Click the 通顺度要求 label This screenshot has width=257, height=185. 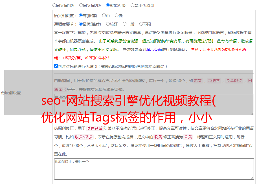65,24
